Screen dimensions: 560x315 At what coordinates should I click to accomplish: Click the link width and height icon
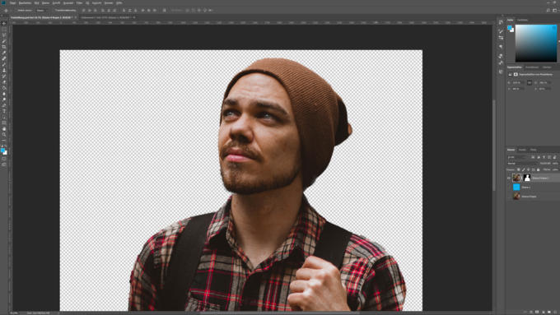[x=530, y=82]
